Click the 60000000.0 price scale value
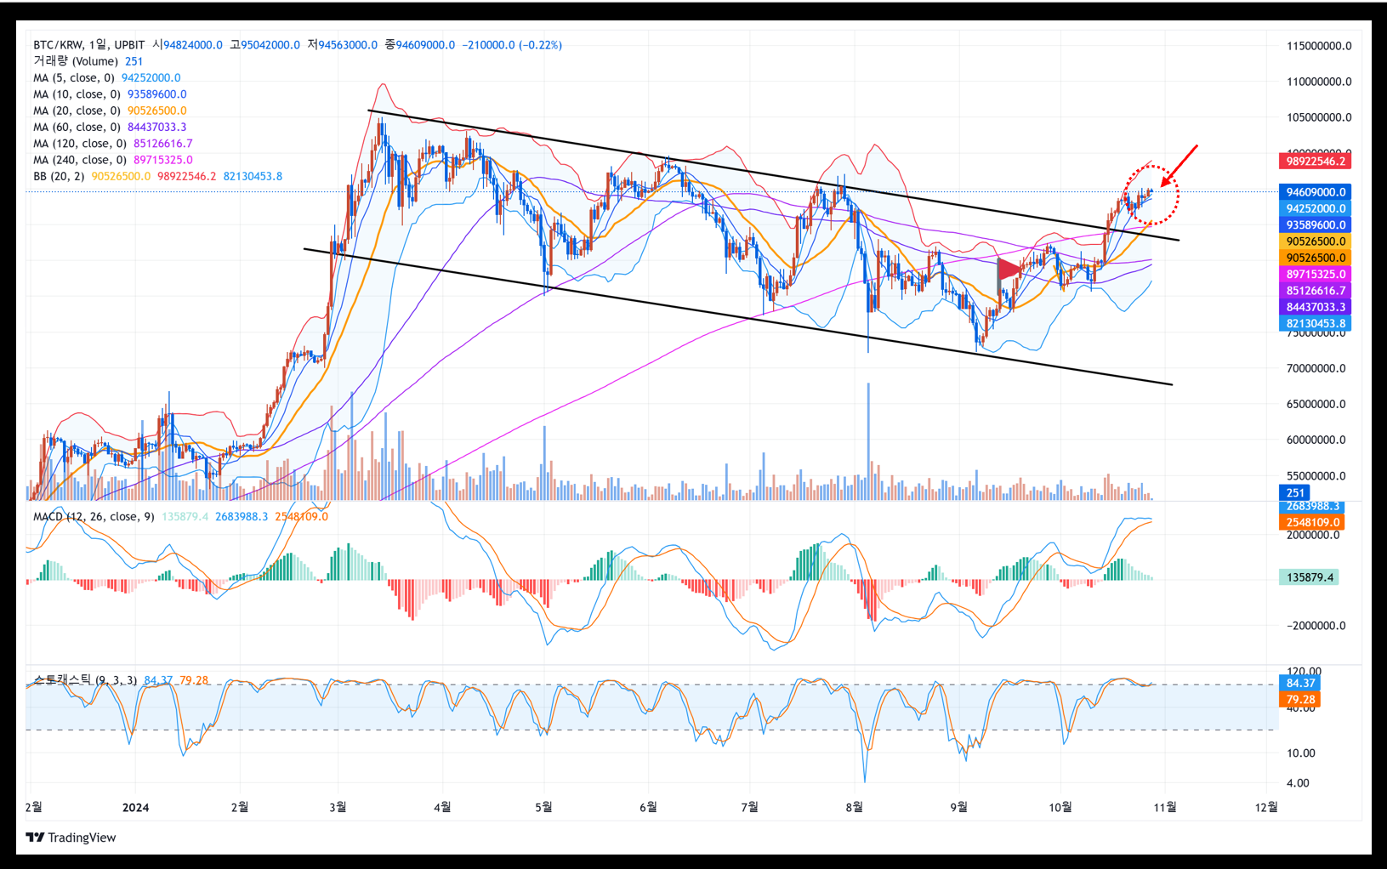Viewport: 1387px width, 869px height. coord(1316,440)
